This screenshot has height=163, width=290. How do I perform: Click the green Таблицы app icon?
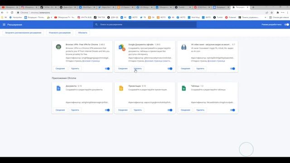pos(184,88)
